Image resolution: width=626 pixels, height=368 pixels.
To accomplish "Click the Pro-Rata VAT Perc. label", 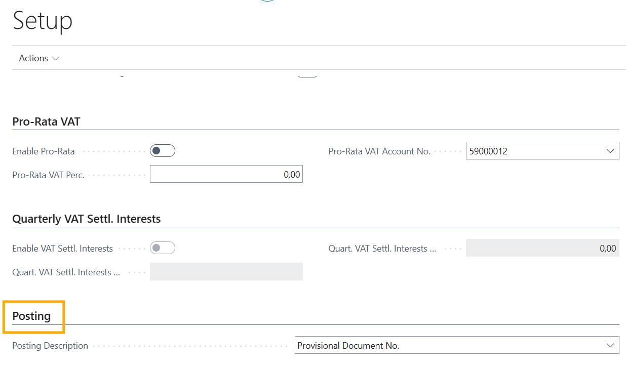I will (x=48, y=175).
